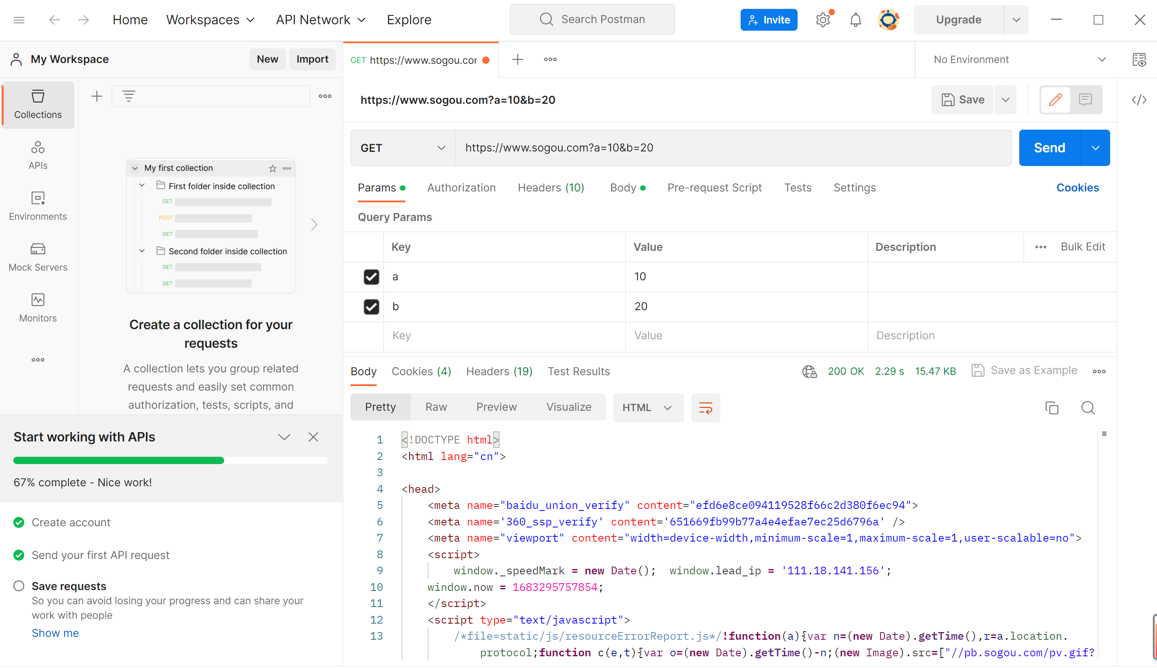This screenshot has height=668, width=1157.
Task: Open the request Settings tab
Action: click(854, 188)
